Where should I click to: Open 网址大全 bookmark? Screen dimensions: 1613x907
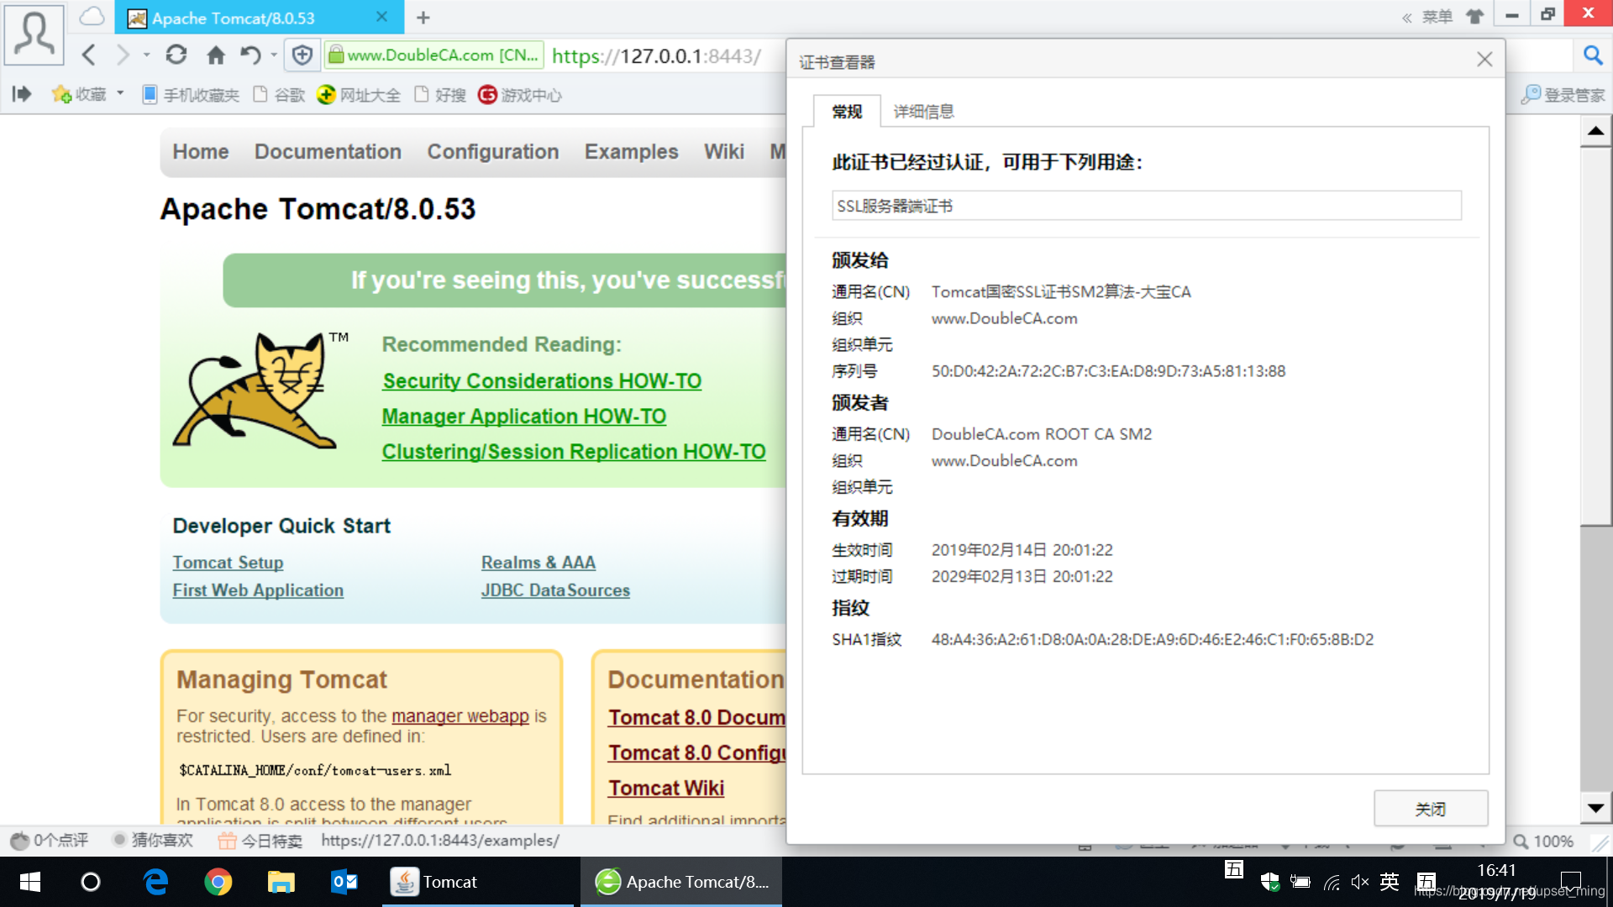[359, 94]
